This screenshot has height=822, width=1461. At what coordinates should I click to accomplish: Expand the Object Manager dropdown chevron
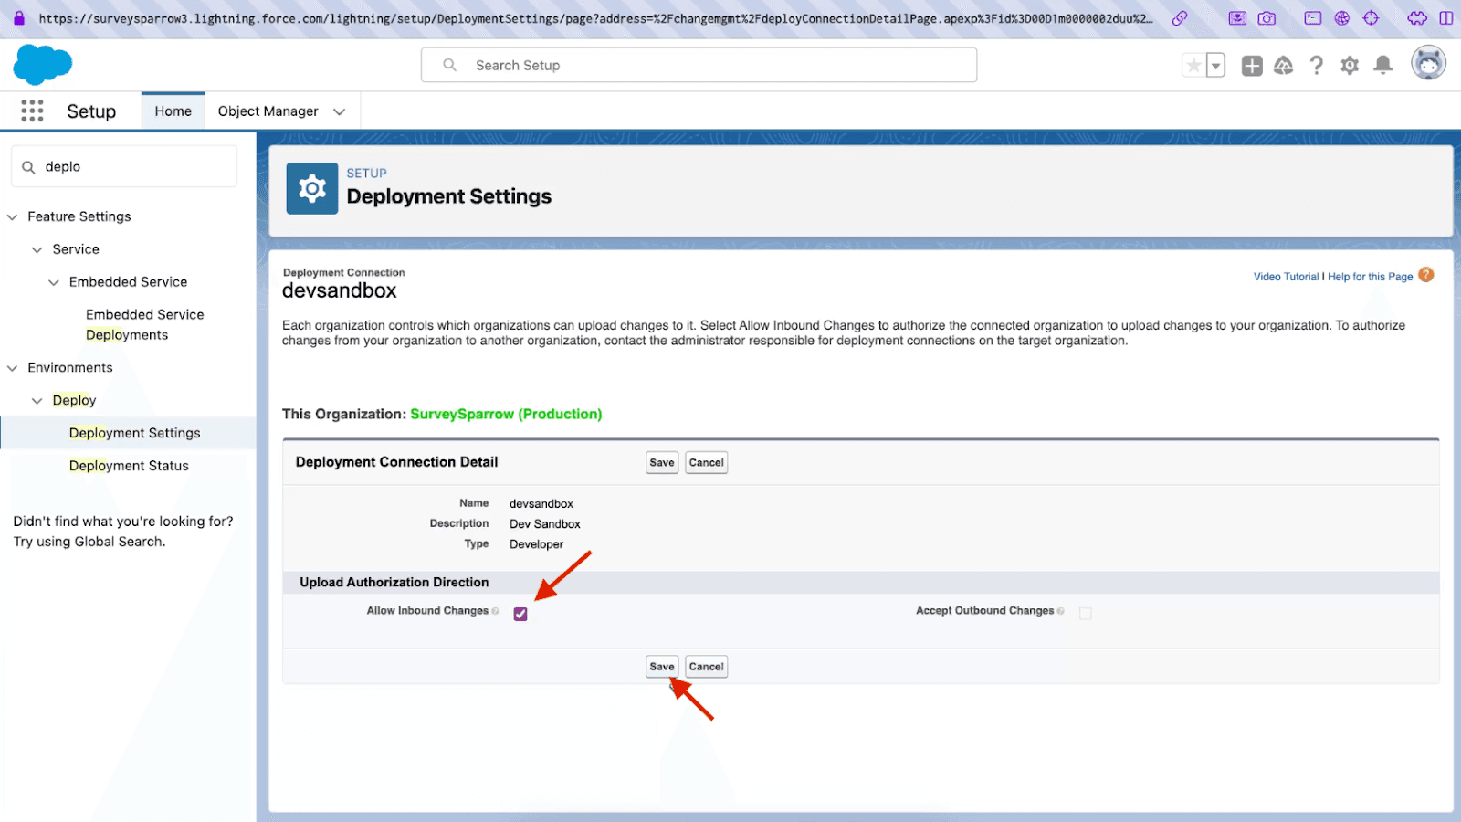(340, 111)
